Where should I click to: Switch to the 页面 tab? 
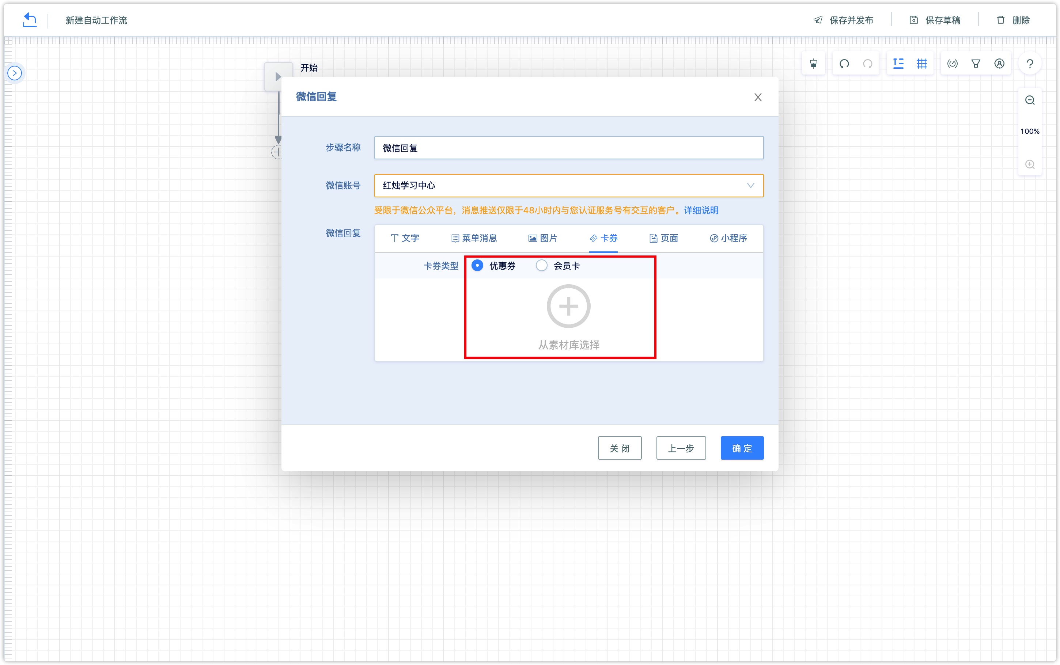point(664,238)
